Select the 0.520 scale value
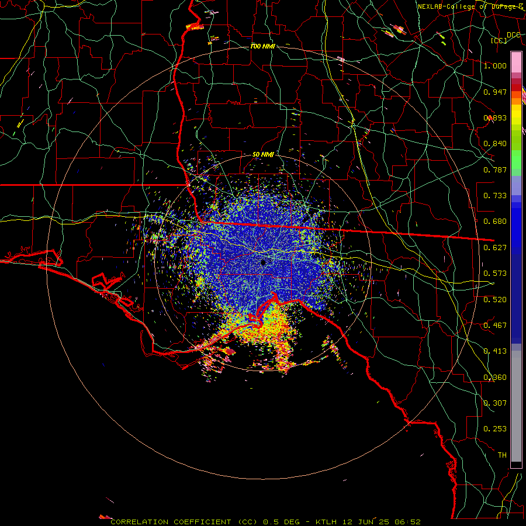Image resolution: width=526 pixels, height=526 pixels. 495,300
